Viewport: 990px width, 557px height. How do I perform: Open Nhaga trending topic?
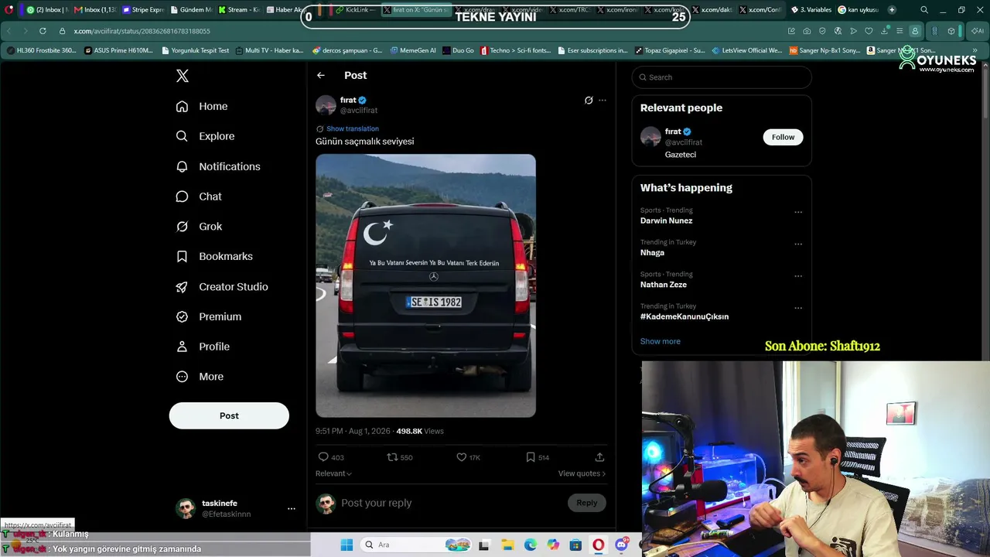point(652,253)
